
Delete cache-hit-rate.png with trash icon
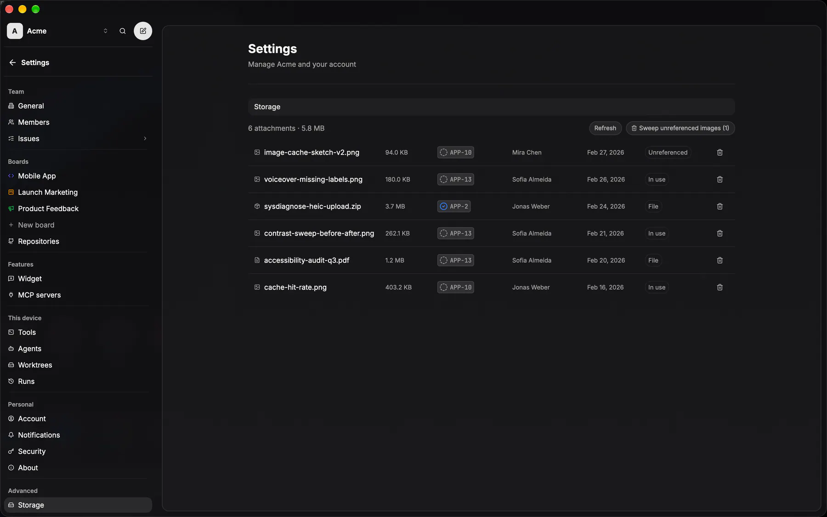coord(720,287)
